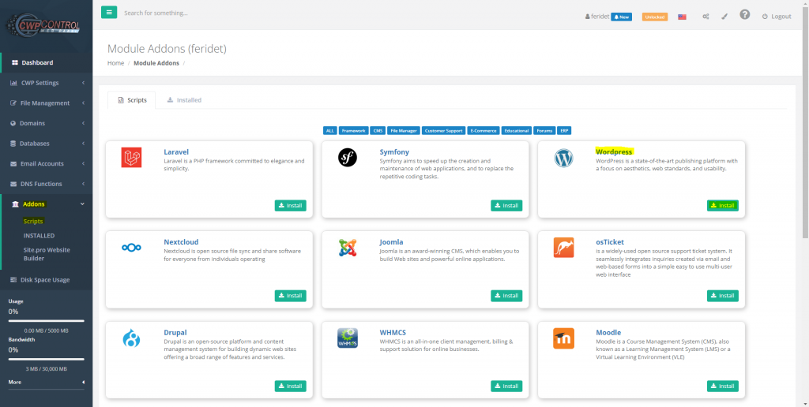
Task: Filter scripts by Framework
Action: (353, 131)
